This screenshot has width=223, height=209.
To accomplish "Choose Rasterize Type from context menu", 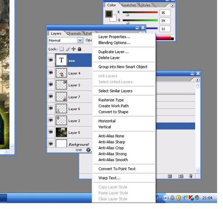I will click(x=111, y=100).
